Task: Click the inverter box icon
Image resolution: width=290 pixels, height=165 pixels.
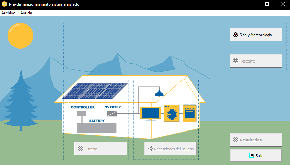Action: 112,114
